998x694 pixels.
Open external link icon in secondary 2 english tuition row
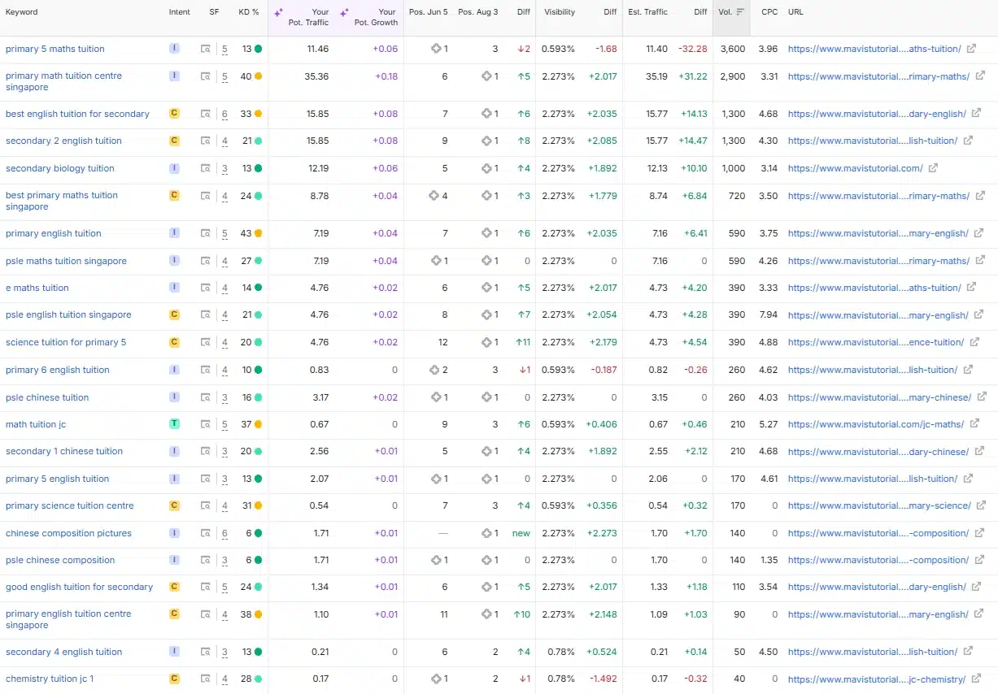coord(968,141)
